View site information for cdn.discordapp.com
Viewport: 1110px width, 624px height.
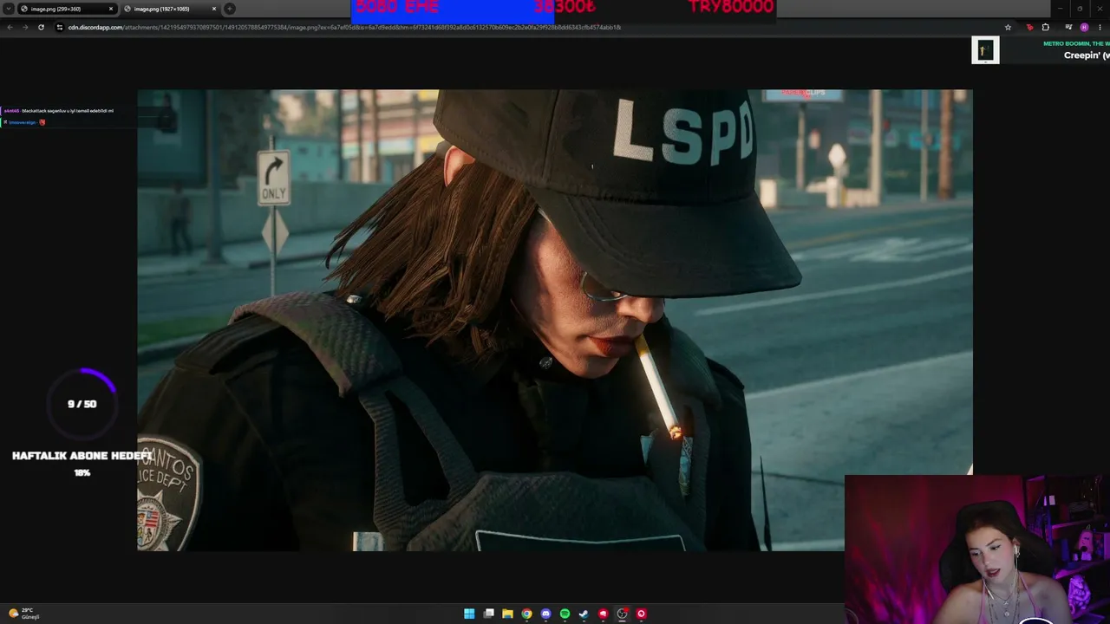(x=60, y=27)
